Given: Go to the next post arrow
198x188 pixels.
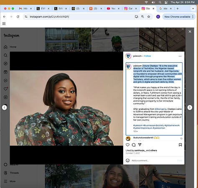Looking at the screenshot, I should pos(190,107).
